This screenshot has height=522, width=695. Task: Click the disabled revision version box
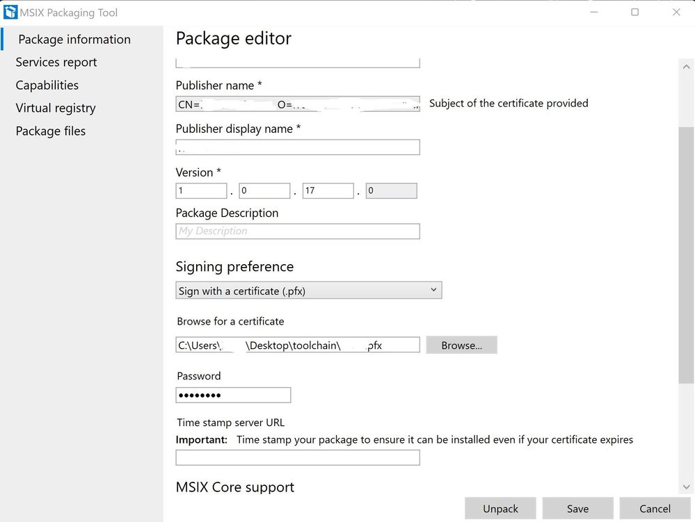coord(392,191)
